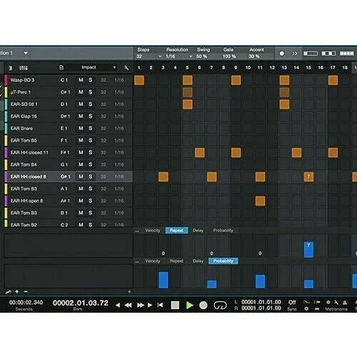
Task: Expand the variation dropdown arrow
Action: click(x=26, y=53)
